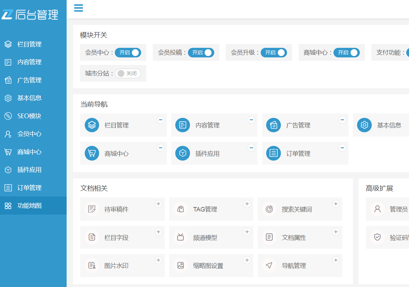Viewport: 409px width, 287px height.
Task: Click 订单管理 list icon in 当前导航
Action: pos(273,153)
